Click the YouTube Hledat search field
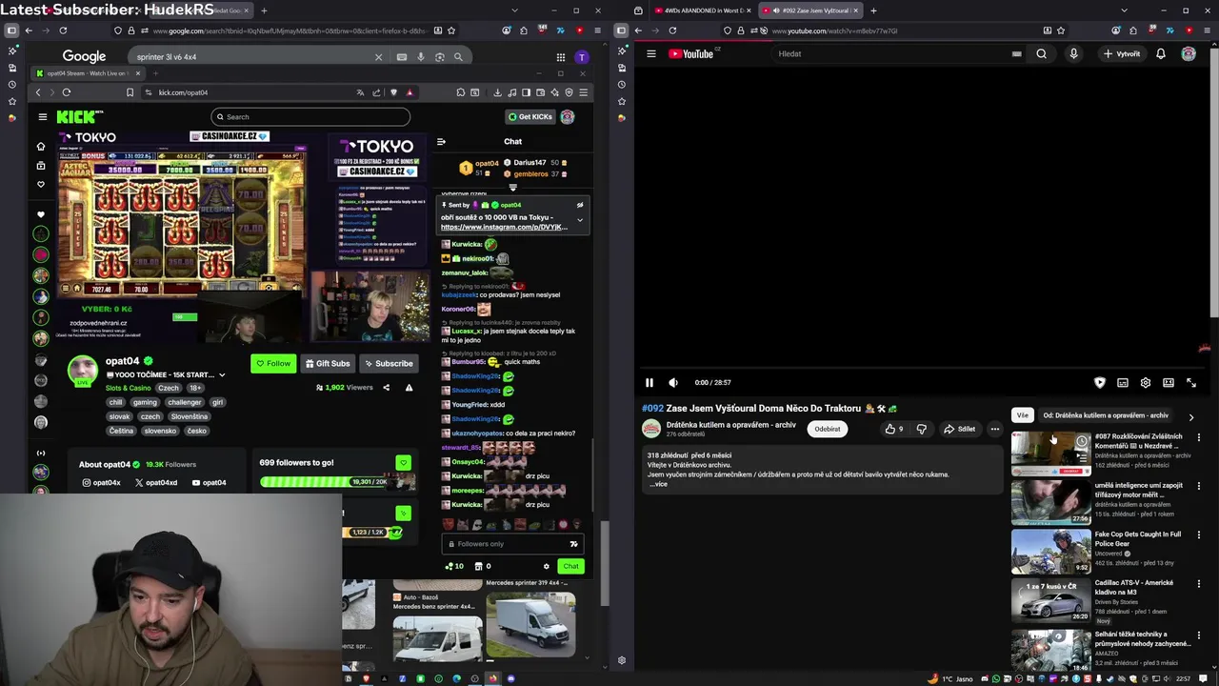This screenshot has width=1219, height=686. tap(890, 53)
